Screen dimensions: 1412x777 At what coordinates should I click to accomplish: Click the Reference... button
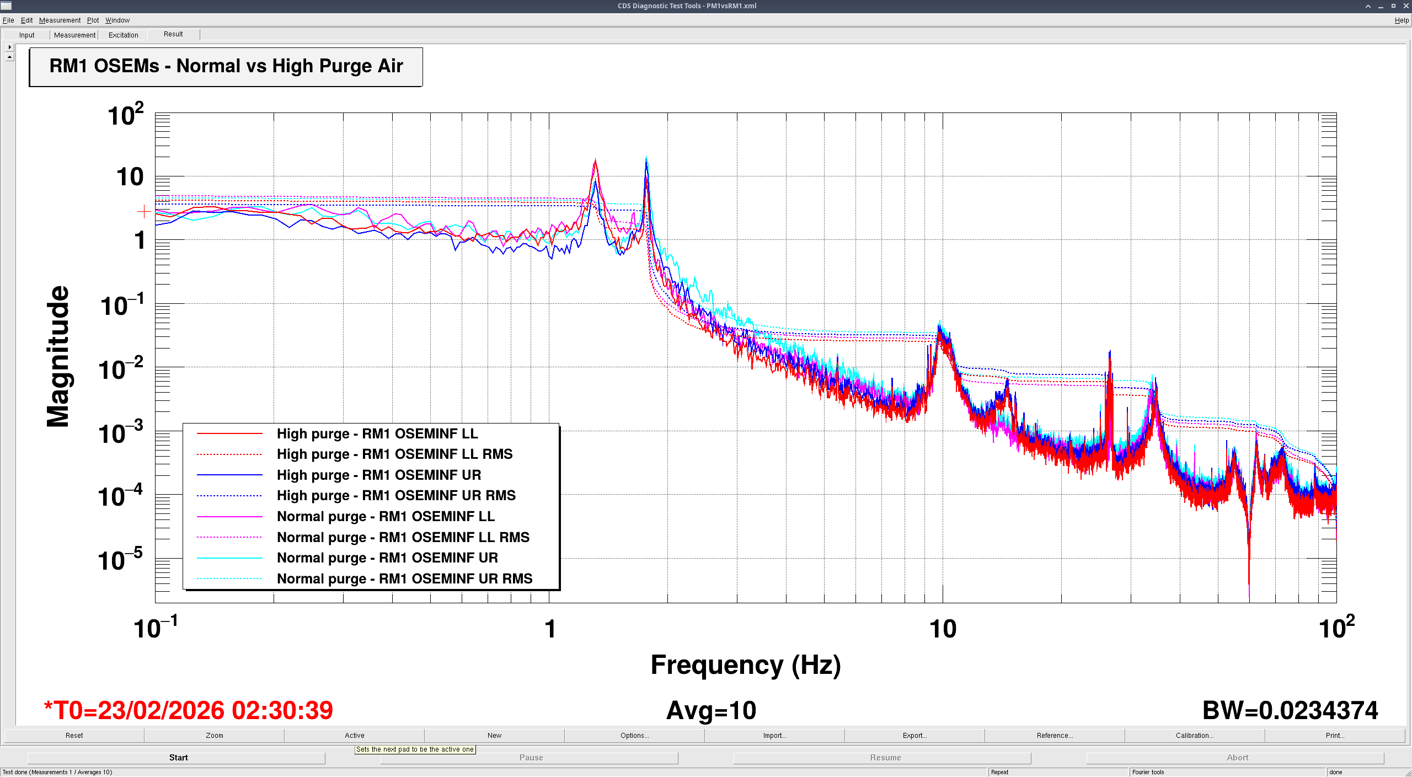[x=1055, y=735]
